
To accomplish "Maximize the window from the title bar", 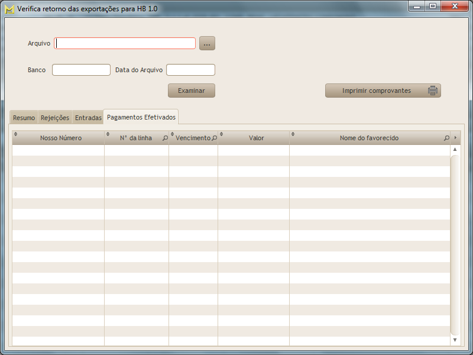I will click(433, 7).
